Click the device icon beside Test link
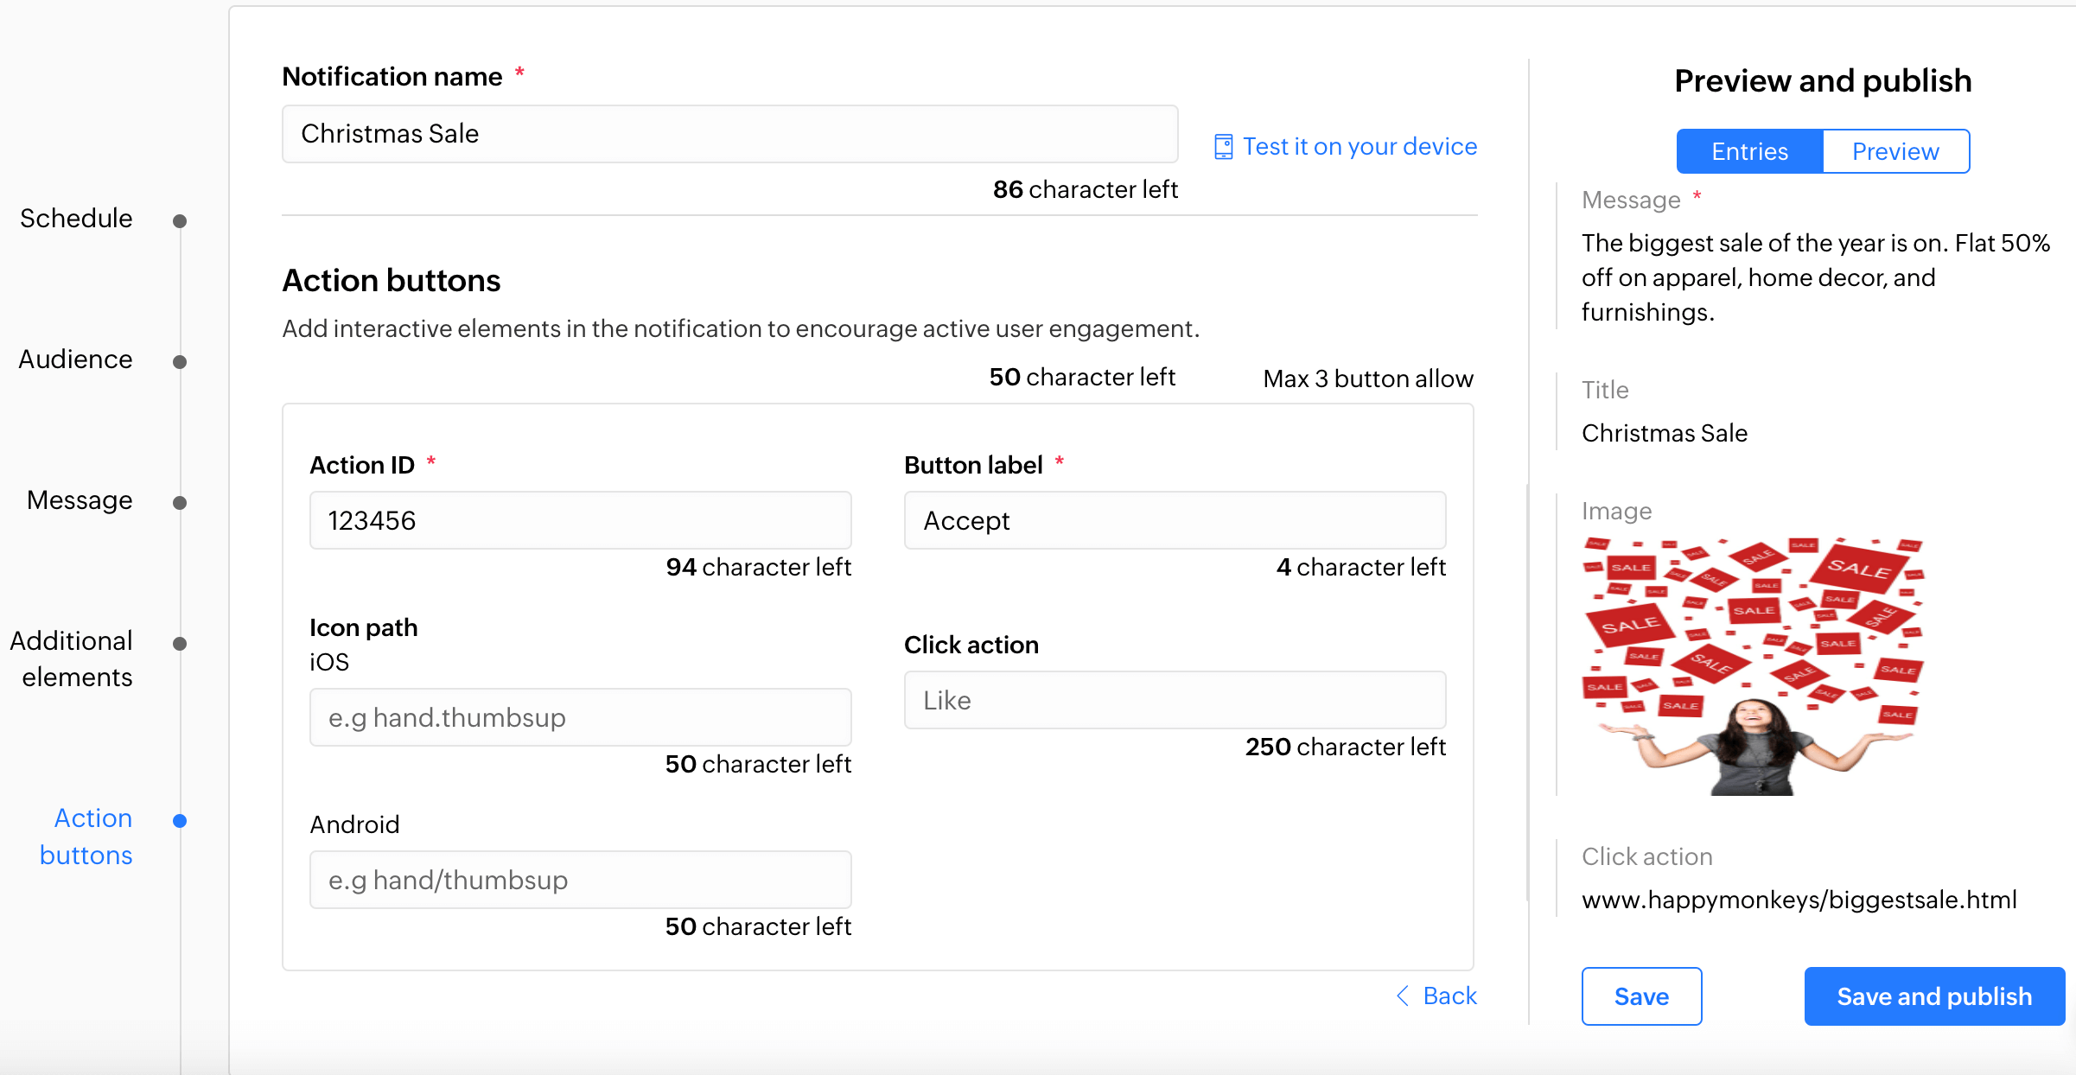Viewport: 2076px width, 1075px height. click(1223, 147)
